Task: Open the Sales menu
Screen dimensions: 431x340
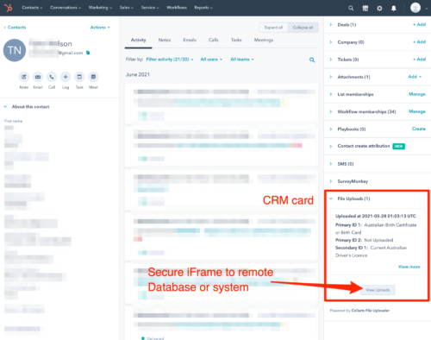Action: pyautogui.click(x=127, y=8)
